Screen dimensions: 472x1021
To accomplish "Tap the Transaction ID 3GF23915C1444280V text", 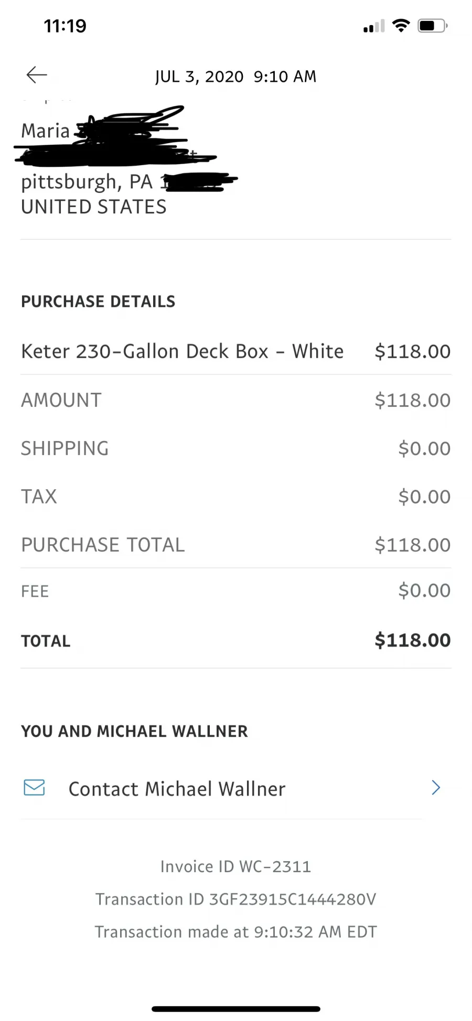I will (236, 899).
